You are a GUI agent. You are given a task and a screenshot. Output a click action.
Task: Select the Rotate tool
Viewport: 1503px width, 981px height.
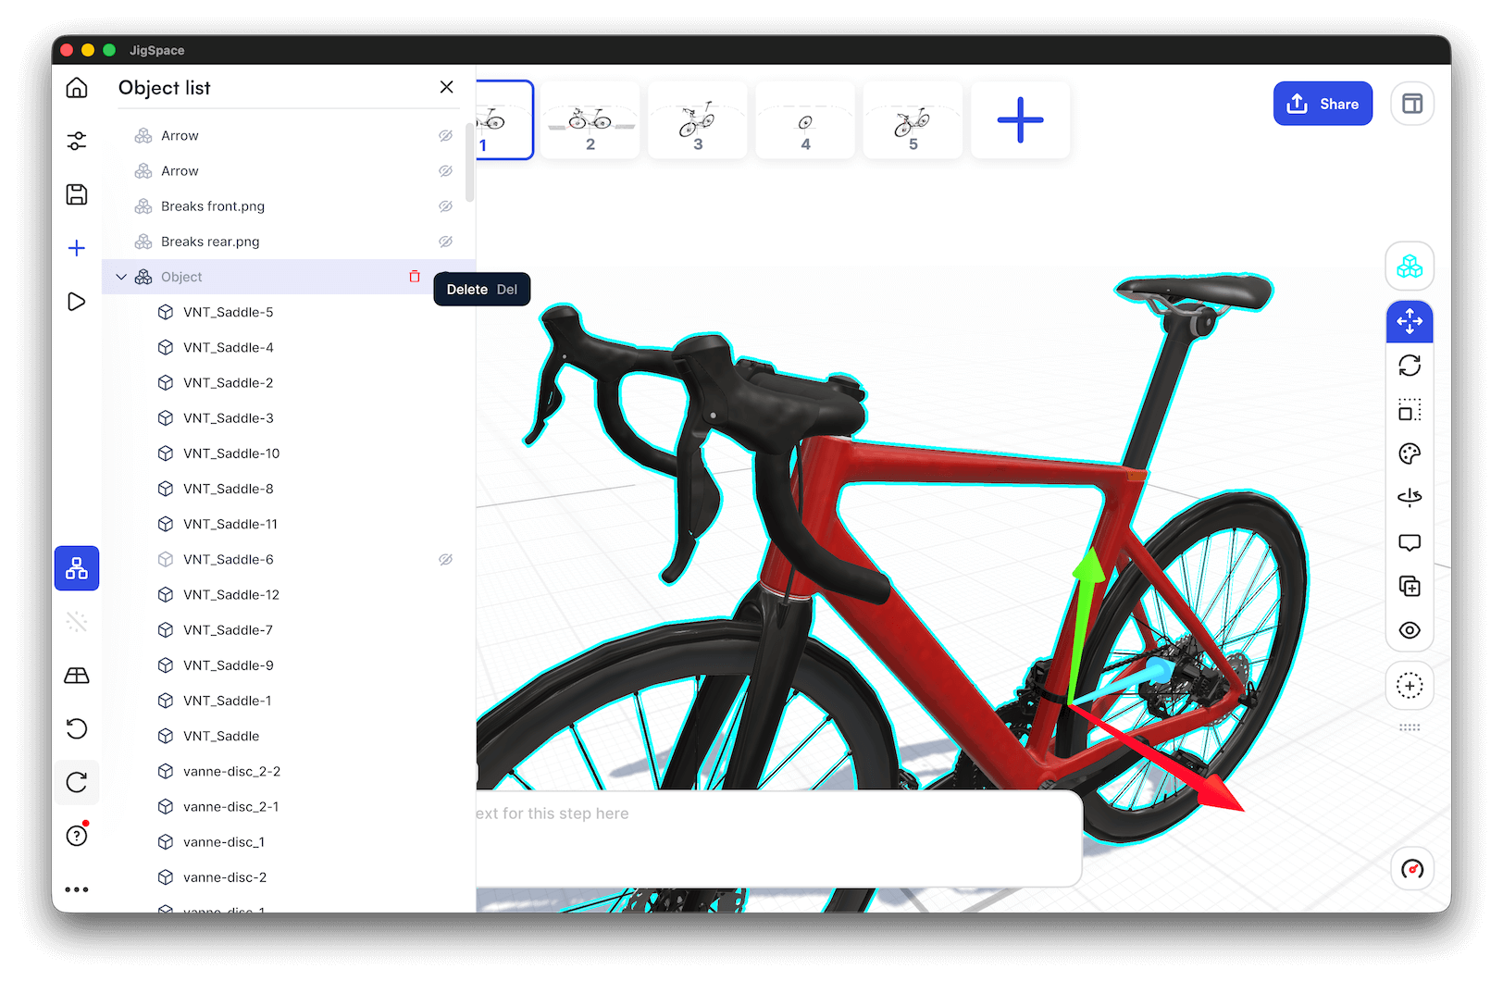1410,366
